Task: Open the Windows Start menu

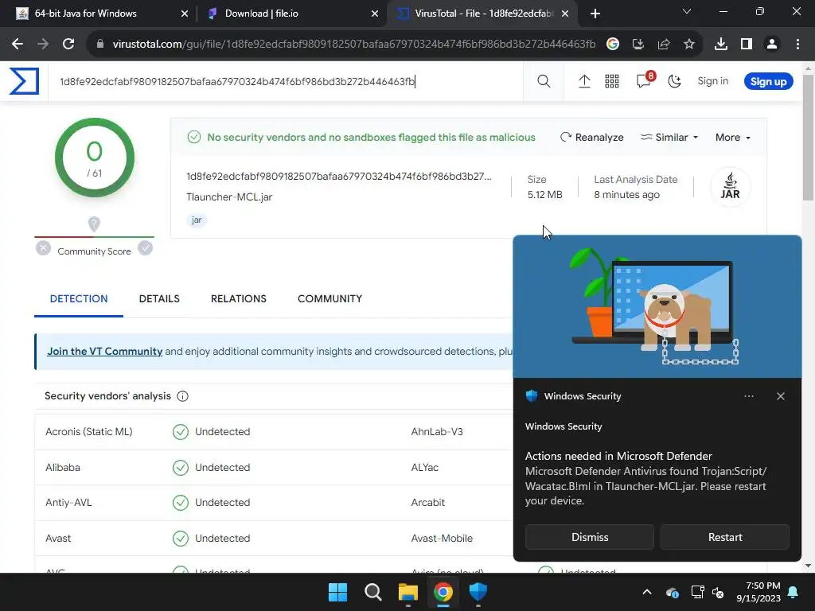Action: pyautogui.click(x=337, y=592)
